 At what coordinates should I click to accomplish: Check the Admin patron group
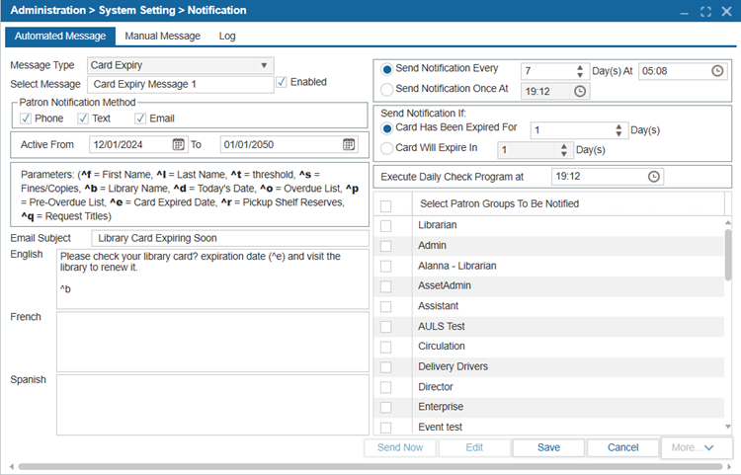[386, 246]
